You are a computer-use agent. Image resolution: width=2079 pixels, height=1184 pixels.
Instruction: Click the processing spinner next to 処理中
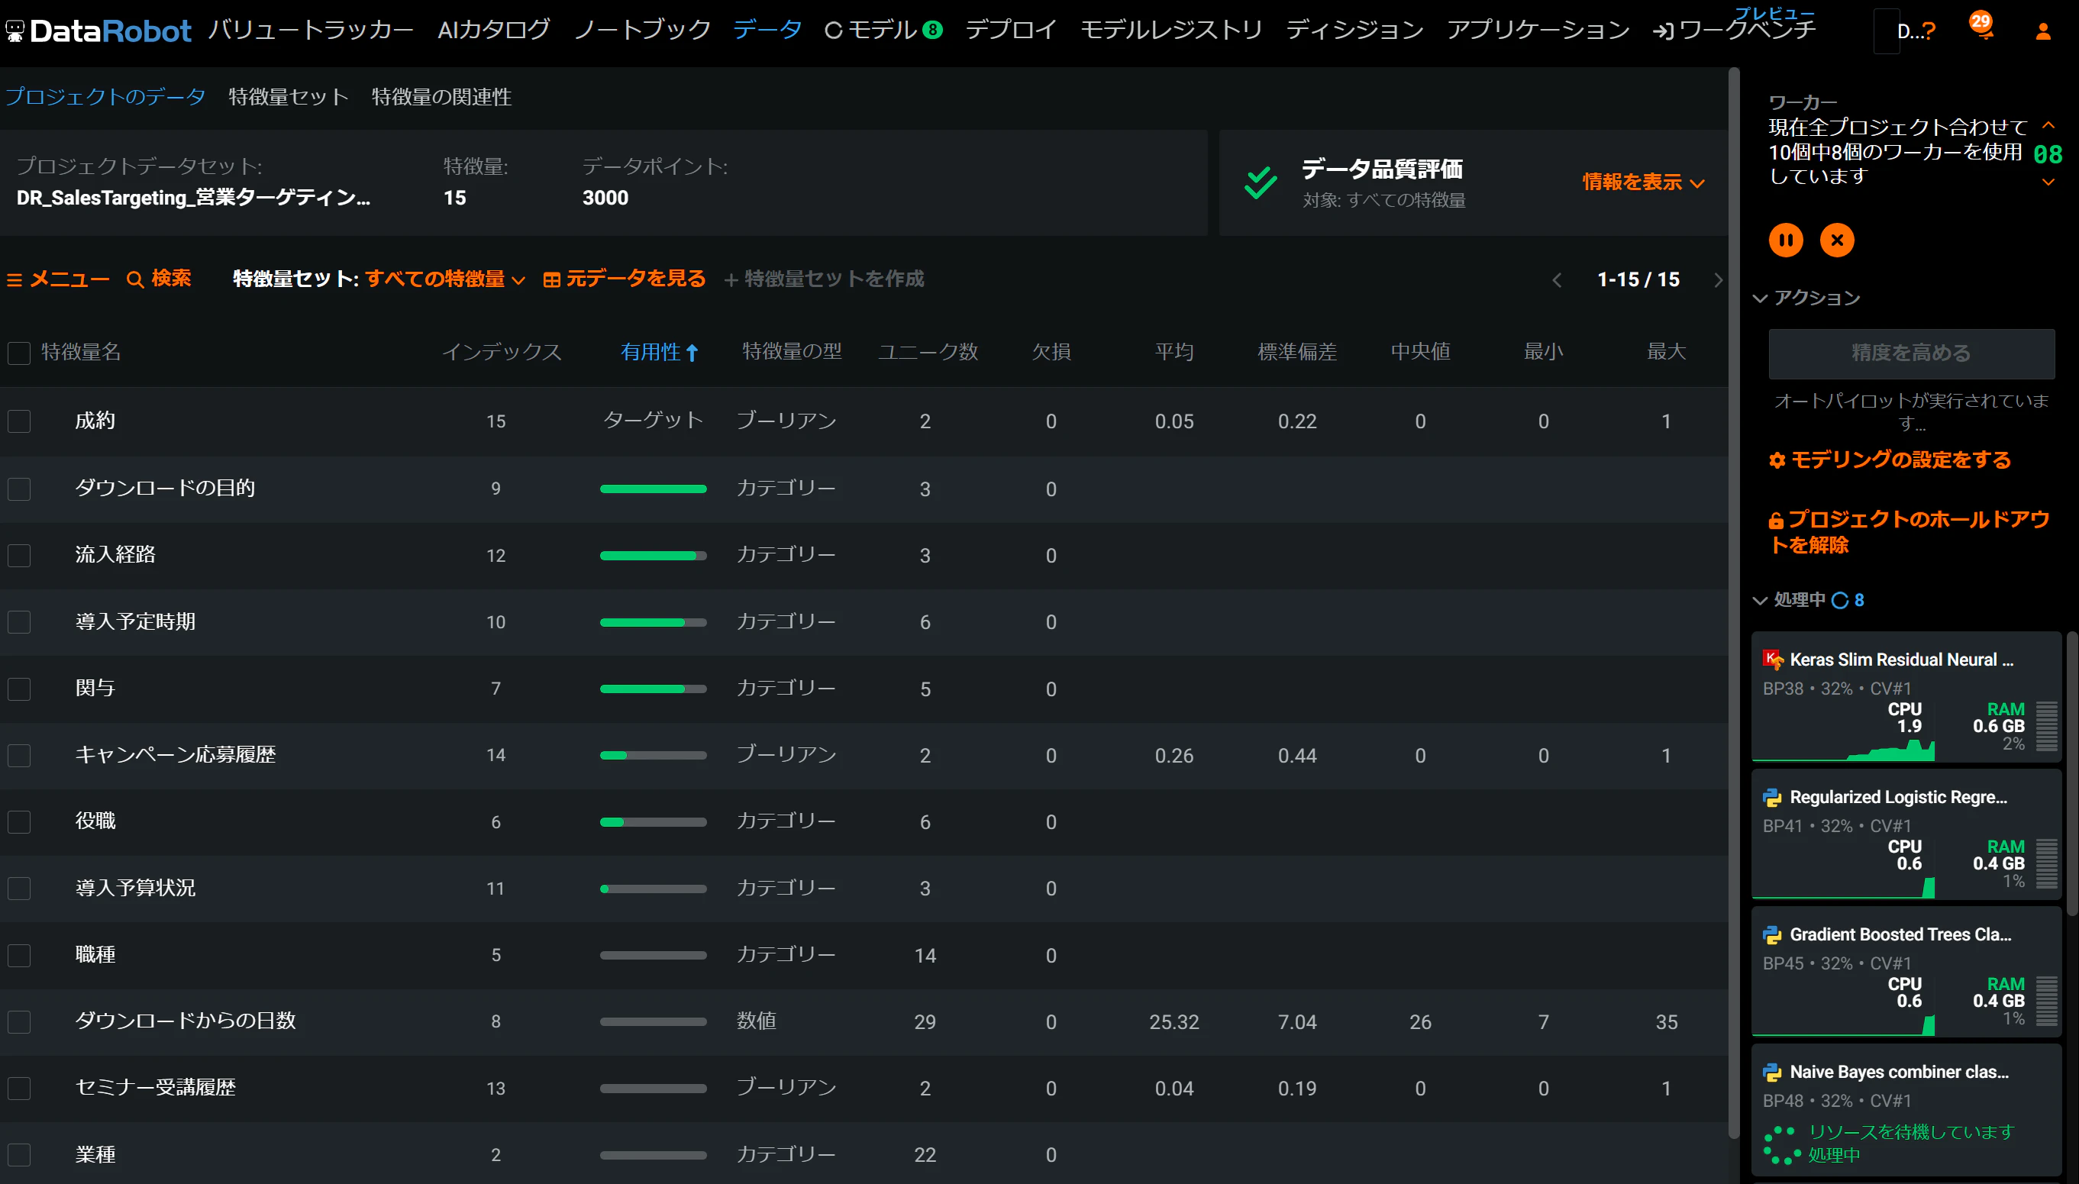pyautogui.click(x=1839, y=600)
